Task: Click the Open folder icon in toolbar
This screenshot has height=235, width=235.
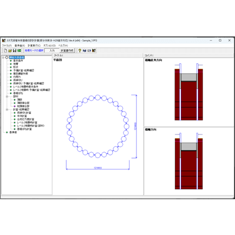Action: coord(10,51)
